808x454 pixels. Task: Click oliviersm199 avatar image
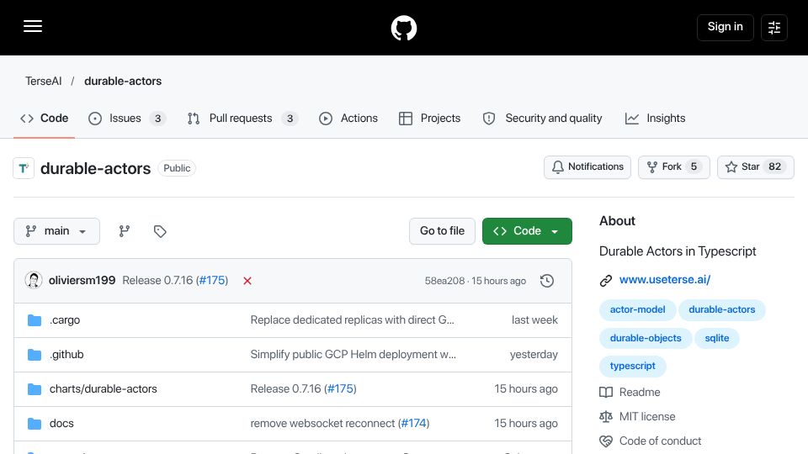pyautogui.click(x=34, y=281)
